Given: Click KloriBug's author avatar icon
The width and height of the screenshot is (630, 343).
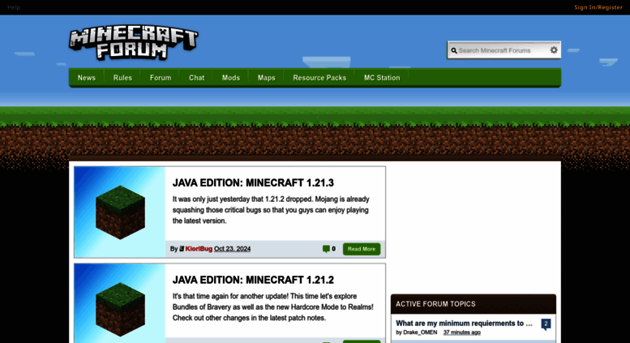Looking at the screenshot, I should (182, 249).
